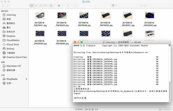Open the action gear menu
The height and width of the screenshot is (111, 173).
(60, 6)
